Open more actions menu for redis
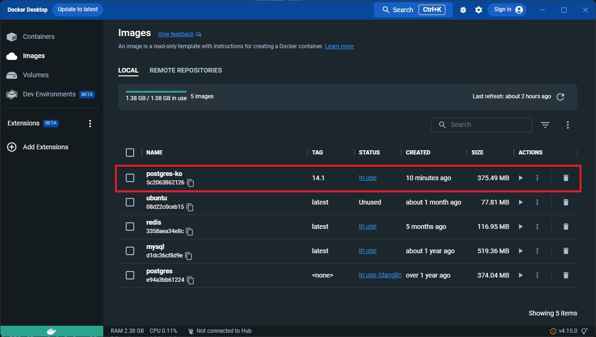Screen dimensions: 596x337 tap(537, 227)
